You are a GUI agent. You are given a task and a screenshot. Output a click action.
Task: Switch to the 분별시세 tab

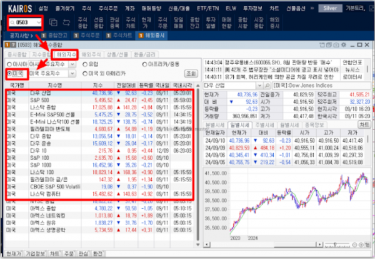coord(215,125)
